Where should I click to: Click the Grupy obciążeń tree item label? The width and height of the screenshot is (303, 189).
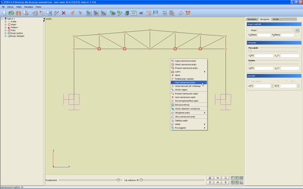click(x=18, y=36)
